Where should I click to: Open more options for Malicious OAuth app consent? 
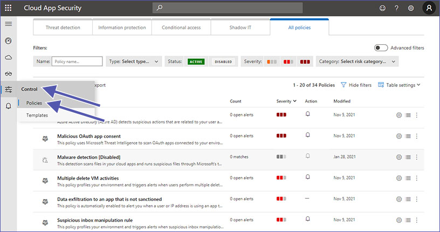point(417,136)
